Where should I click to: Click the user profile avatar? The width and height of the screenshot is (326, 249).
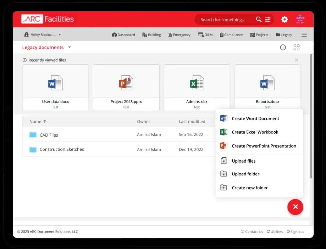pos(300,20)
